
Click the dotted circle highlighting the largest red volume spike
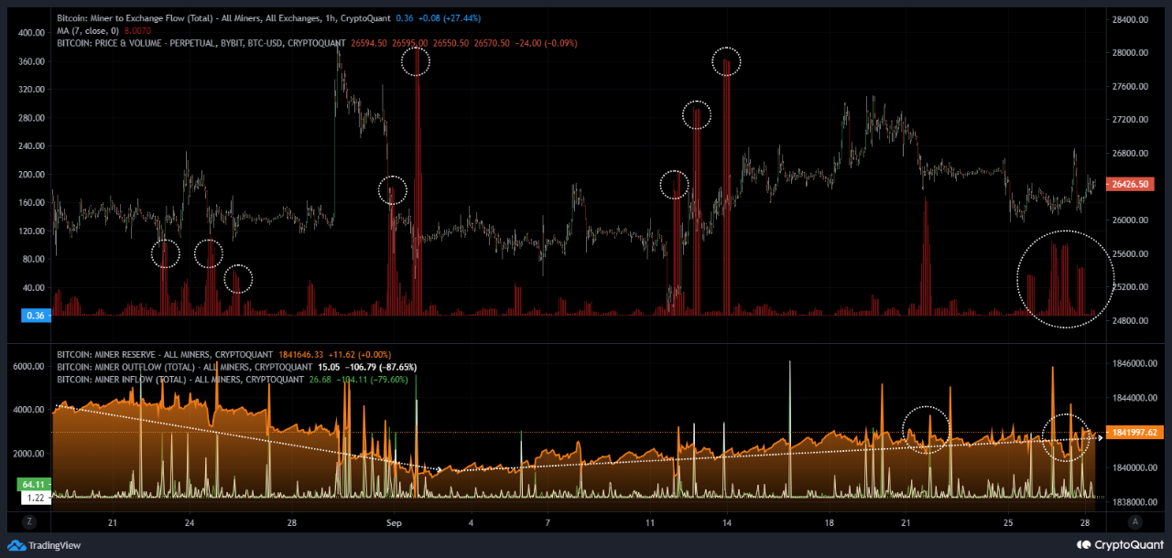coord(417,61)
